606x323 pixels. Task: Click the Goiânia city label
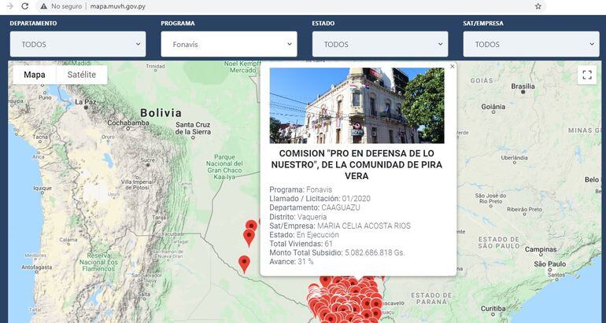tap(493, 107)
